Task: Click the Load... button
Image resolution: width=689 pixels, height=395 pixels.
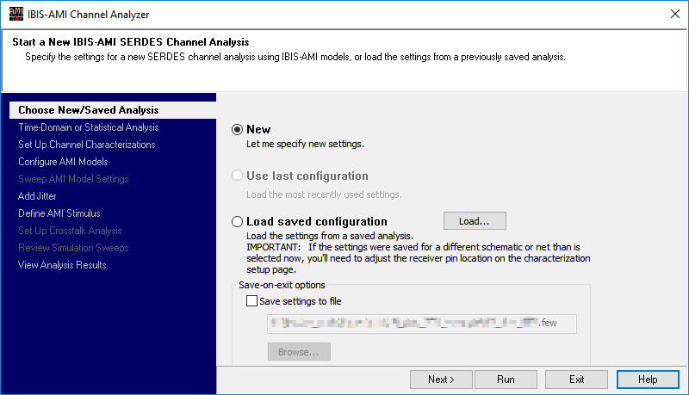Action: 475,221
